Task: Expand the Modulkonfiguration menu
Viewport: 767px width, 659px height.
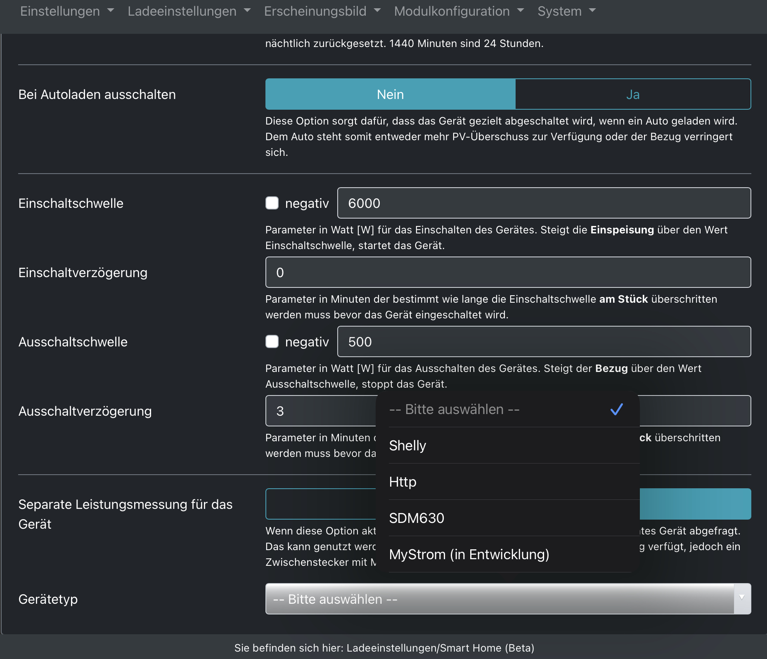Action: pyautogui.click(x=459, y=11)
